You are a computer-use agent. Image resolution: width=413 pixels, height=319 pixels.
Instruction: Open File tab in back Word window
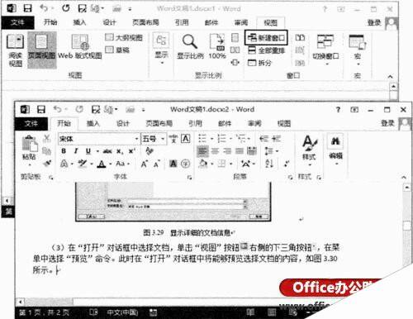pos(17,22)
